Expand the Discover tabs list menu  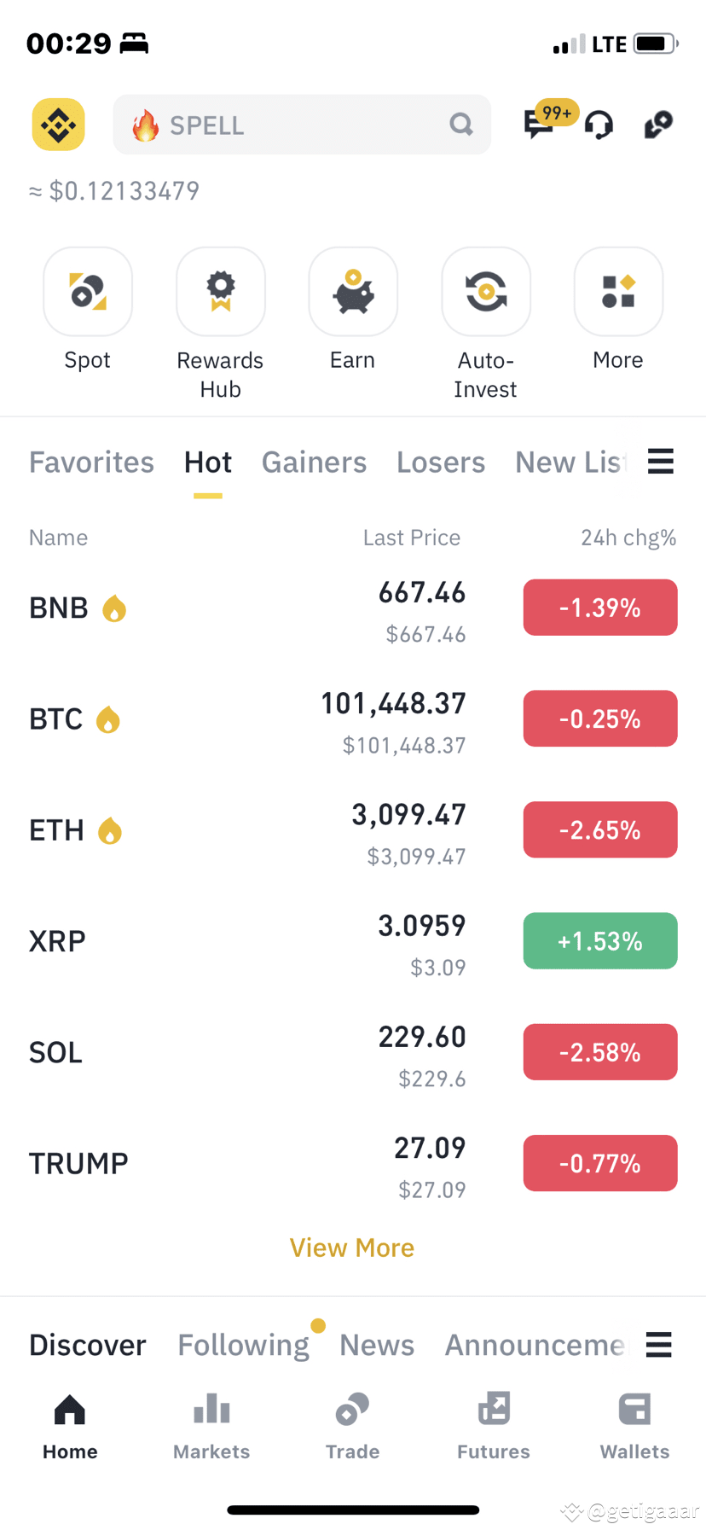659,1345
